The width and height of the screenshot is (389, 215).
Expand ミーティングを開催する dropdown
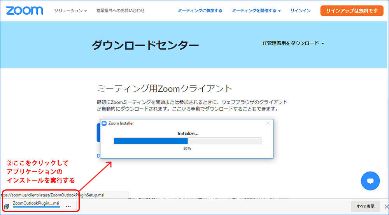click(x=256, y=10)
